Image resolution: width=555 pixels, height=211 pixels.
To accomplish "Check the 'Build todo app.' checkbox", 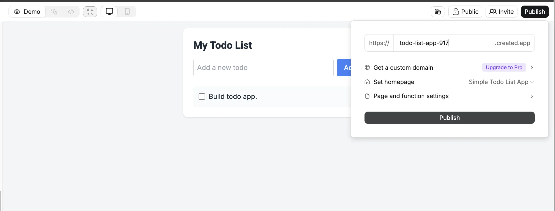I will pyautogui.click(x=202, y=96).
